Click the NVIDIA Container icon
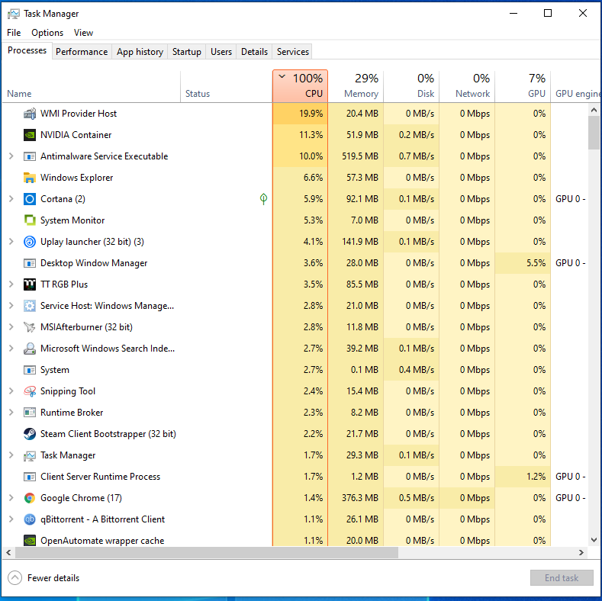The height and width of the screenshot is (601, 602). [30, 135]
